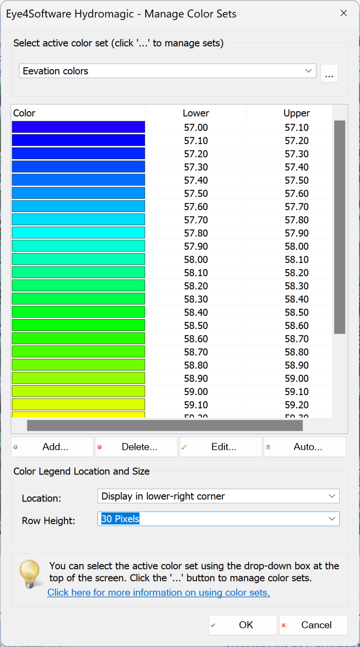Image resolution: width=360 pixels, height=647 pixels.
Task: Click the Upper value 57.50
Action: (x=297, y=180)
